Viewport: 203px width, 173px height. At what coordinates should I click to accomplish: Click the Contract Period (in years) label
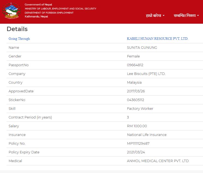coord(30,117)
